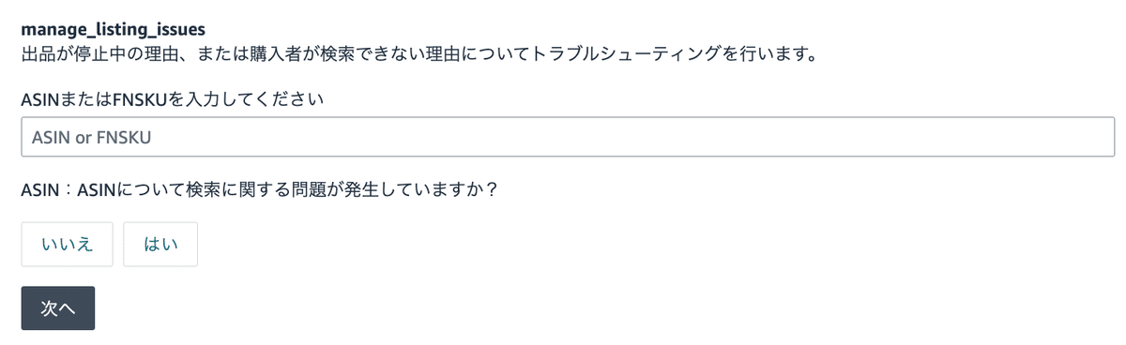The image size is (1126, 345).
Task: Choose the はい answer button
Action: [x=160, y=245]
